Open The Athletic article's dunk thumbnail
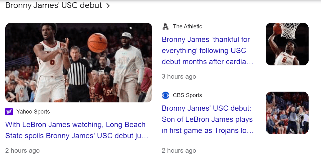The image size is (321, 157). 287,44
